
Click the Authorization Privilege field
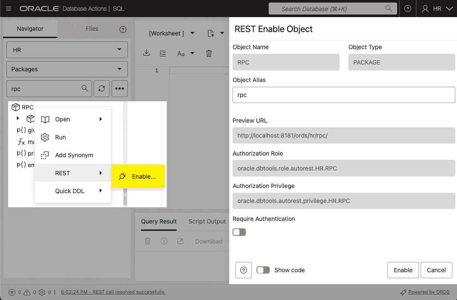[344, 201]
